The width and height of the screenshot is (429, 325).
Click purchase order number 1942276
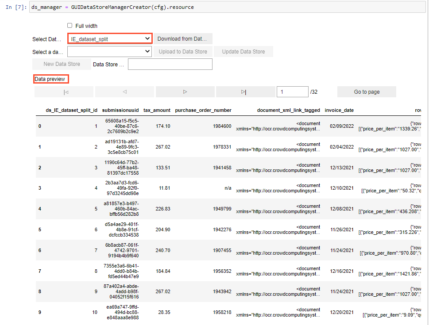pos(222,229)
